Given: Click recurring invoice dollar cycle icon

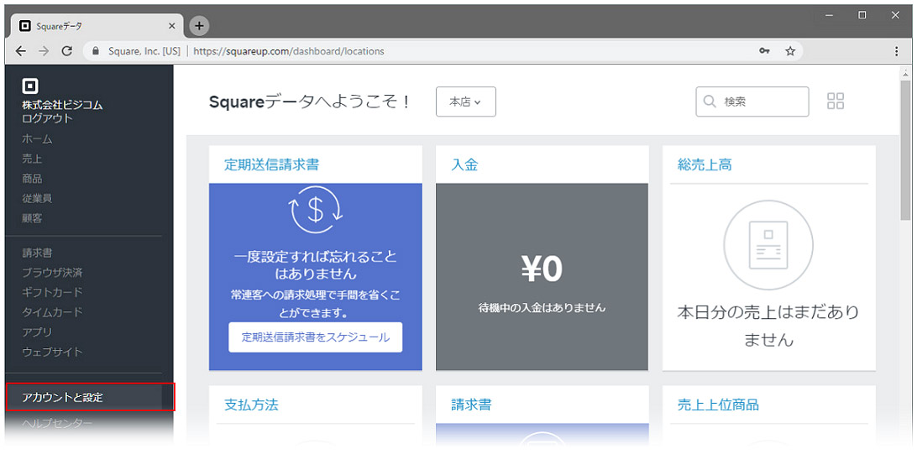Looking at the screenshot, I should [316, 211].
